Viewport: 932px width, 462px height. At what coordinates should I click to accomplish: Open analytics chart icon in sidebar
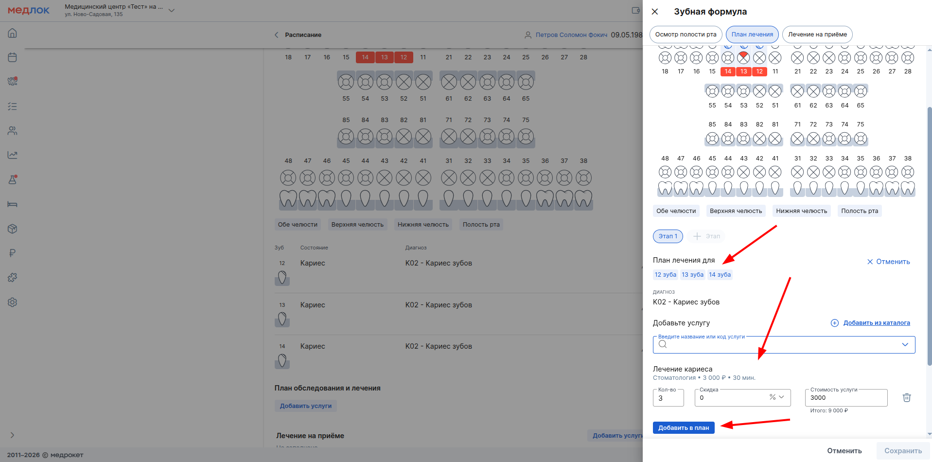[x=13, y=155]
